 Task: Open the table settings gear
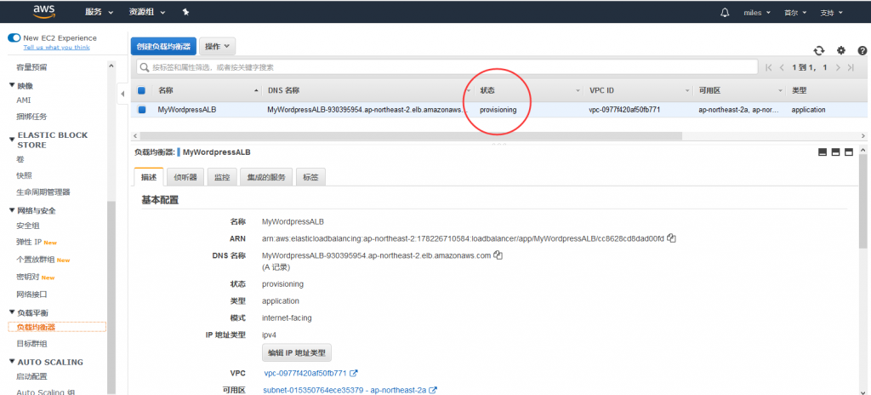coord(841,50)
